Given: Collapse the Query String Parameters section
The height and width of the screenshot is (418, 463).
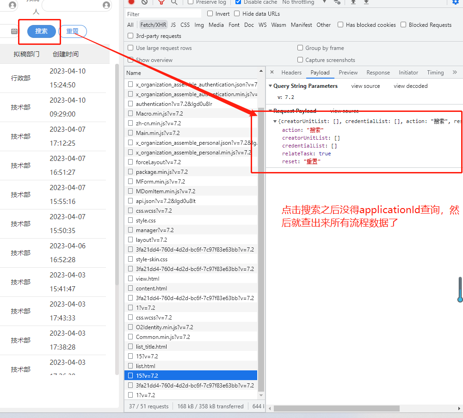Looking at the screenshot, I should click(271, 86).
